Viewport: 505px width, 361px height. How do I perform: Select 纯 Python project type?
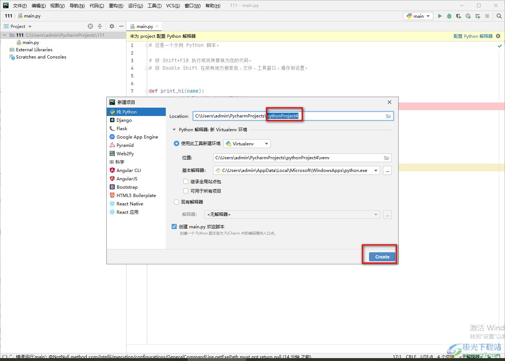(x=136, y=112)
